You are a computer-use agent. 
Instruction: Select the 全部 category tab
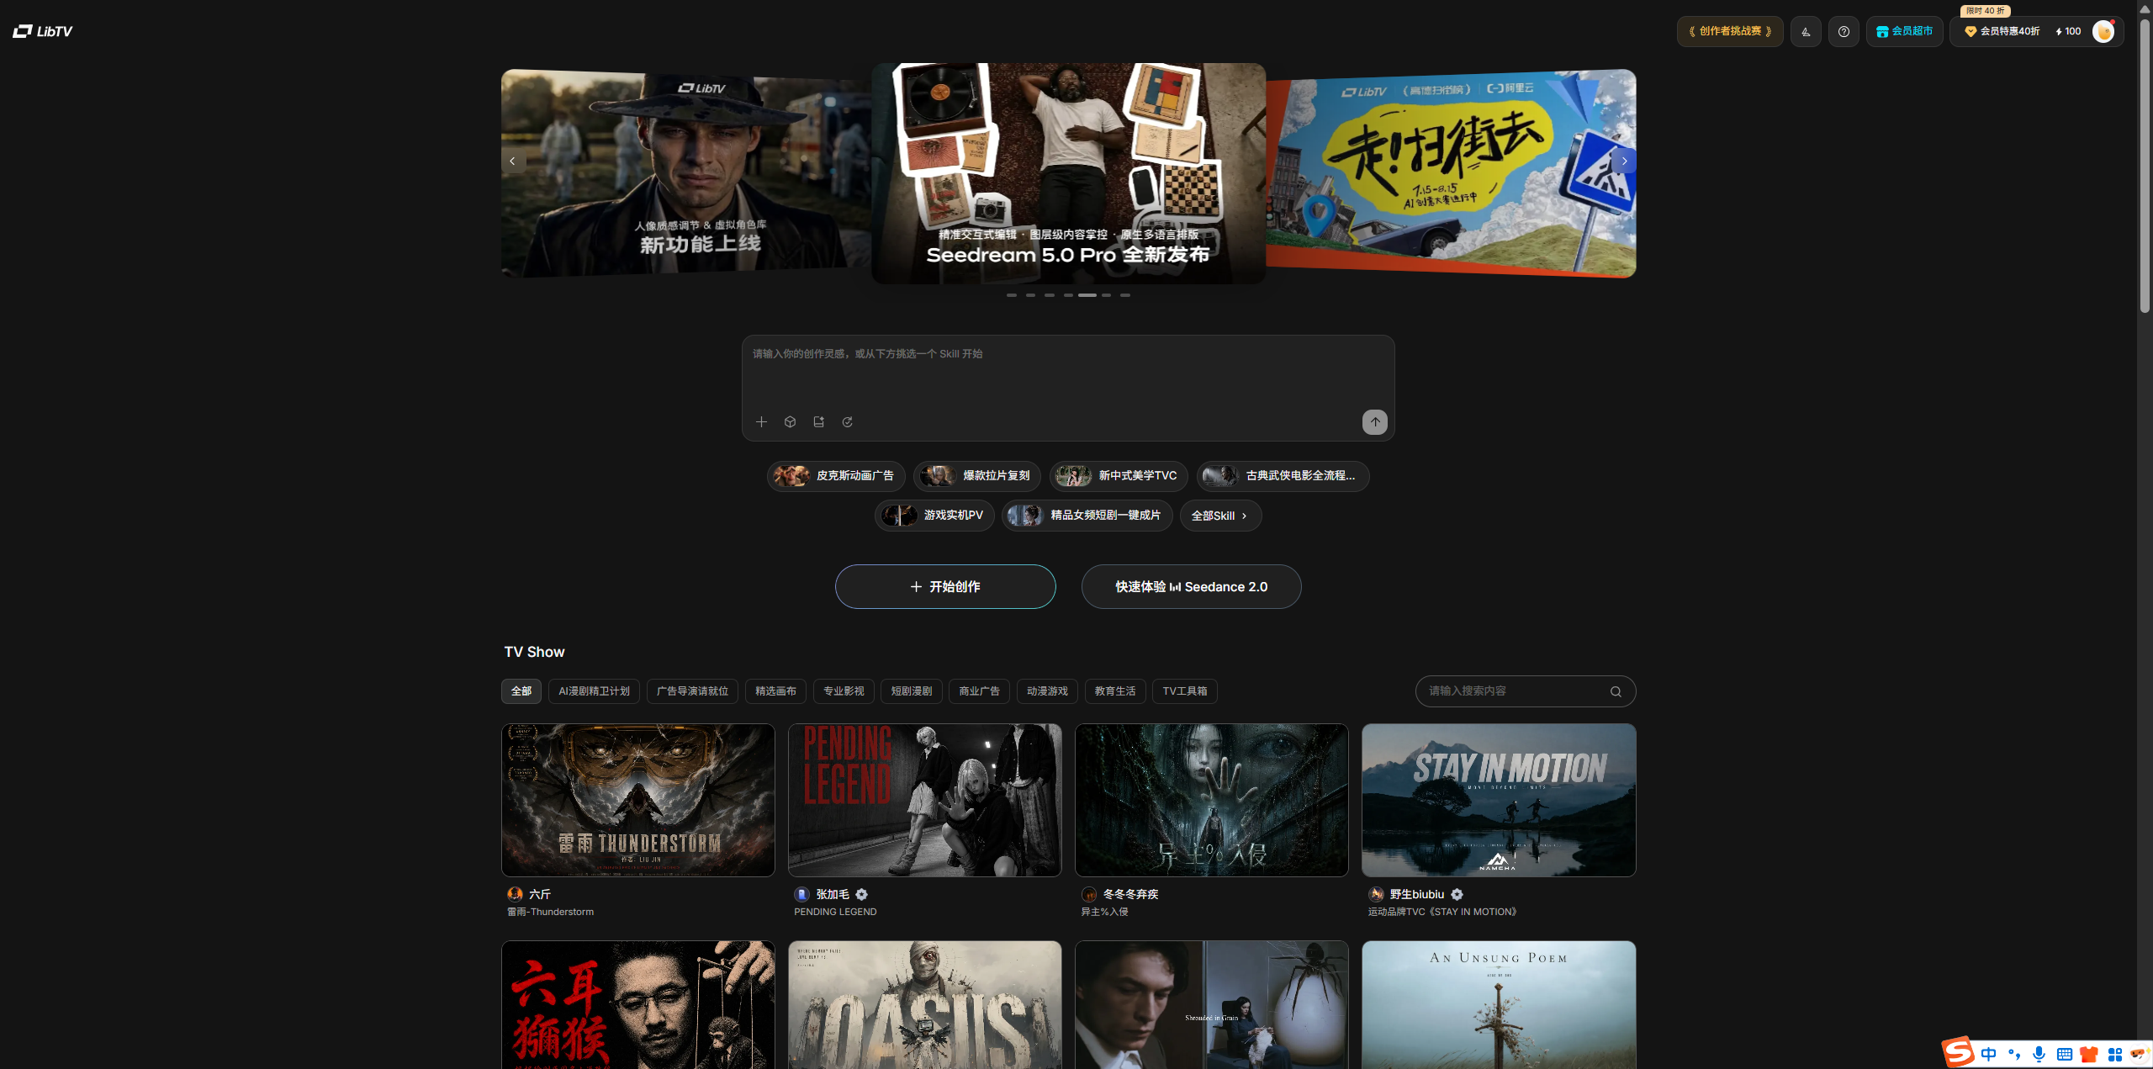(x=521, y=691)
